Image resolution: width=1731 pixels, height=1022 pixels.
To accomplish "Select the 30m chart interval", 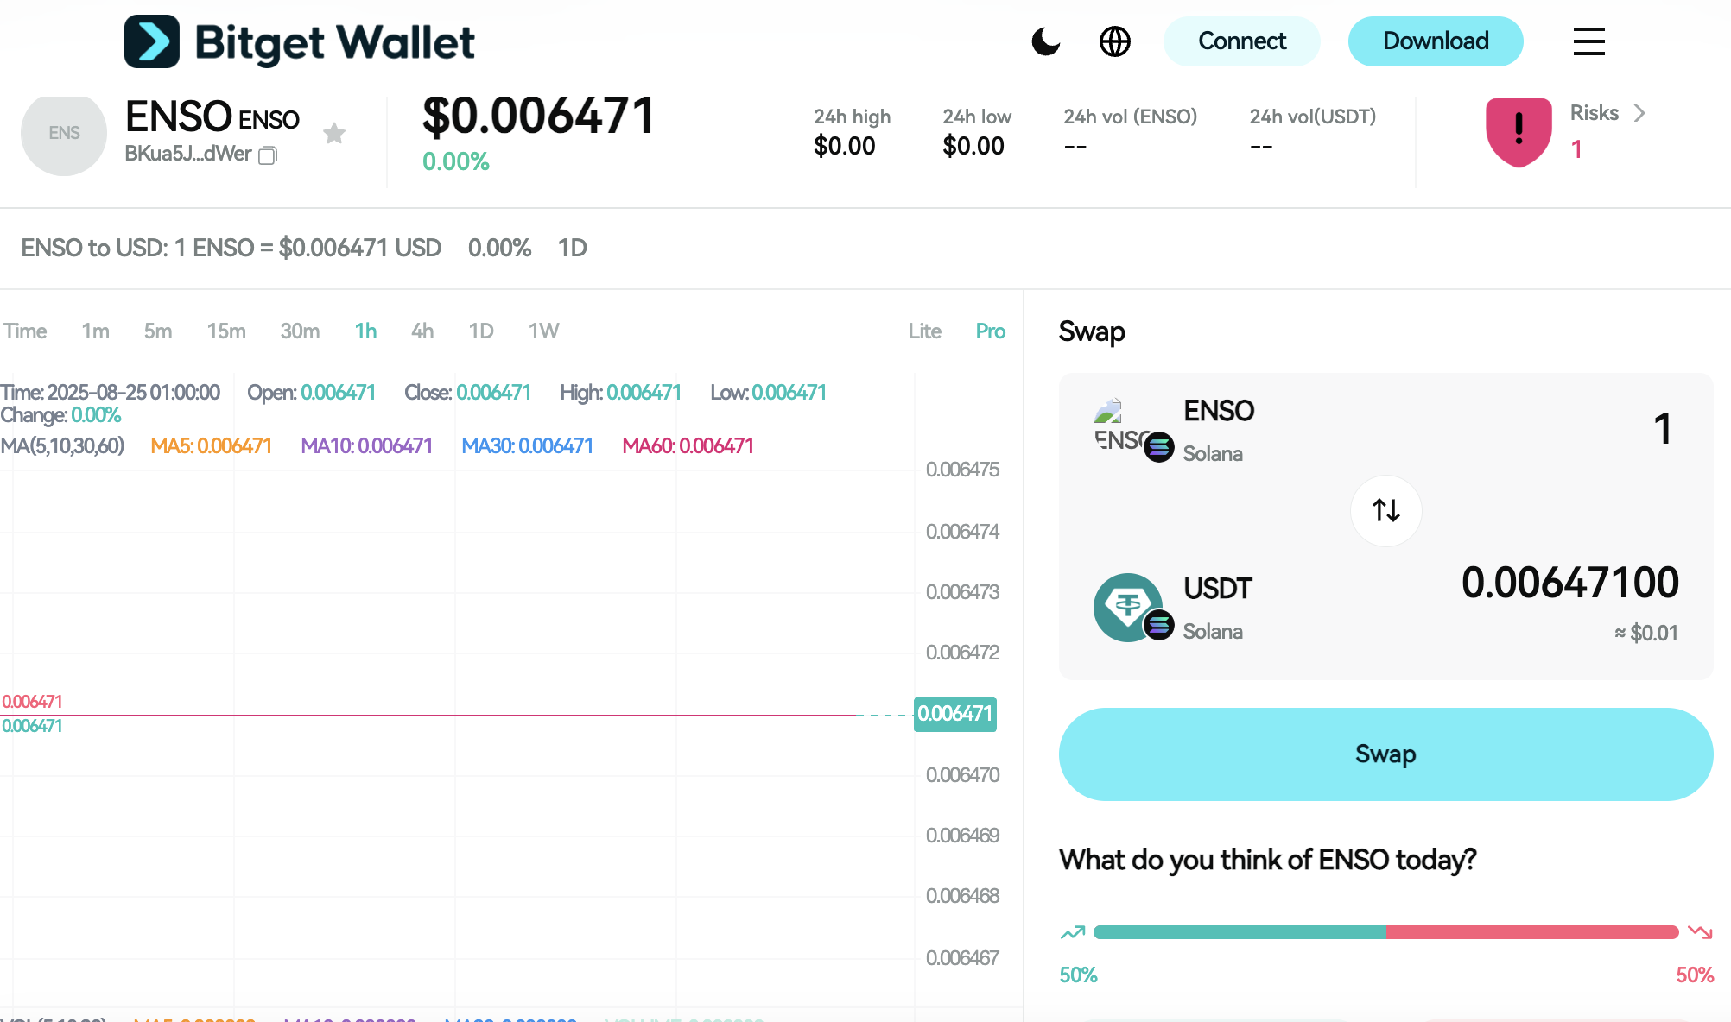I will (300, 331).
